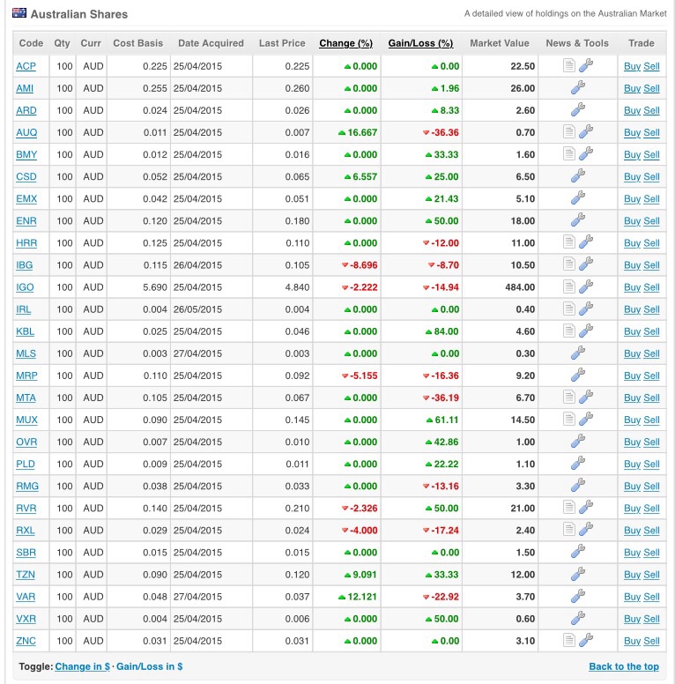Sell the VXR holding
The height and width of the screenshot is (684, 675).
pyautogui.click(x=651, y=619)
